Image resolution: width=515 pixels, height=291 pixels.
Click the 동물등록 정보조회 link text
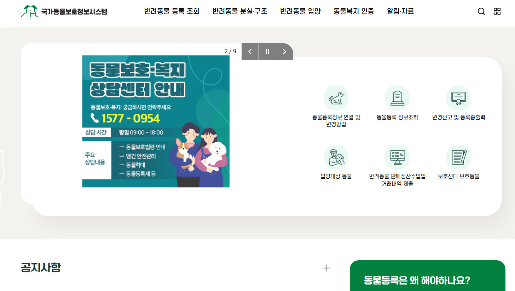coord(397,118)
